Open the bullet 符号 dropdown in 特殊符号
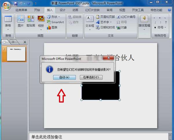 160,27
